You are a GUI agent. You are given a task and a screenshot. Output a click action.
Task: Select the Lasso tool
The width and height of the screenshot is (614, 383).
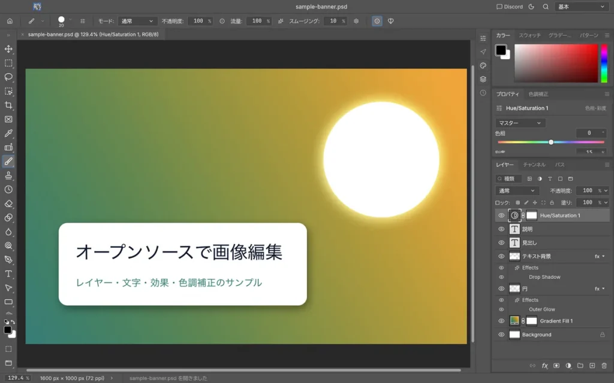[8, 77]
